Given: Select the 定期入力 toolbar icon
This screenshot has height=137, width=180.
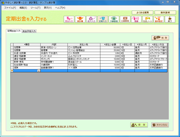Looking at the screenshot, I should coord(103,19).
